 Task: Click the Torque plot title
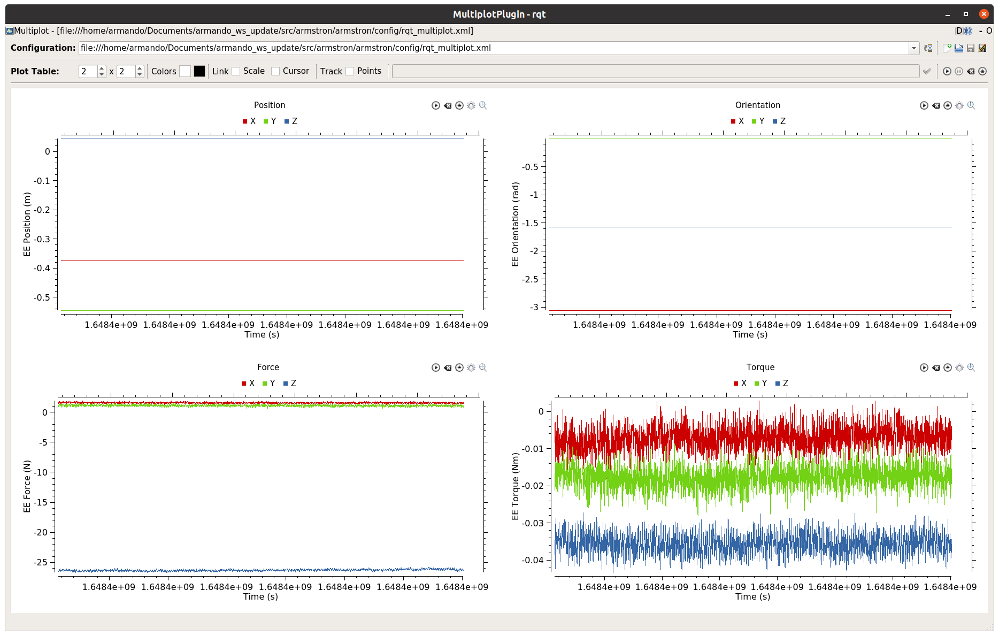(x=760, y=367)
